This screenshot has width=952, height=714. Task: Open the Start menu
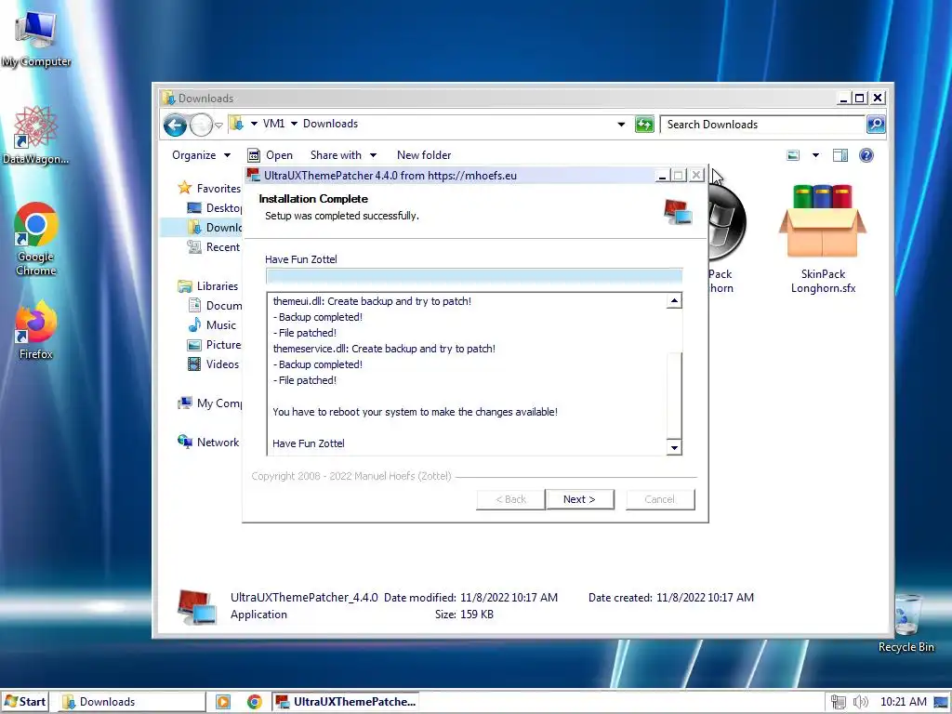pyautogui.click(x=24, y=702)
